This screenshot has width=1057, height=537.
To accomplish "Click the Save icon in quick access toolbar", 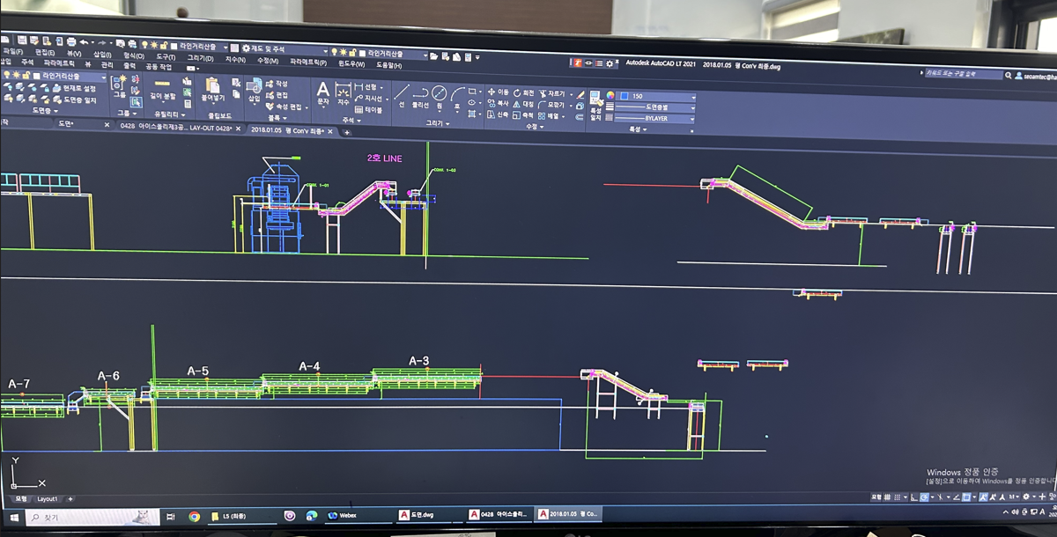I will coord(21,40).
